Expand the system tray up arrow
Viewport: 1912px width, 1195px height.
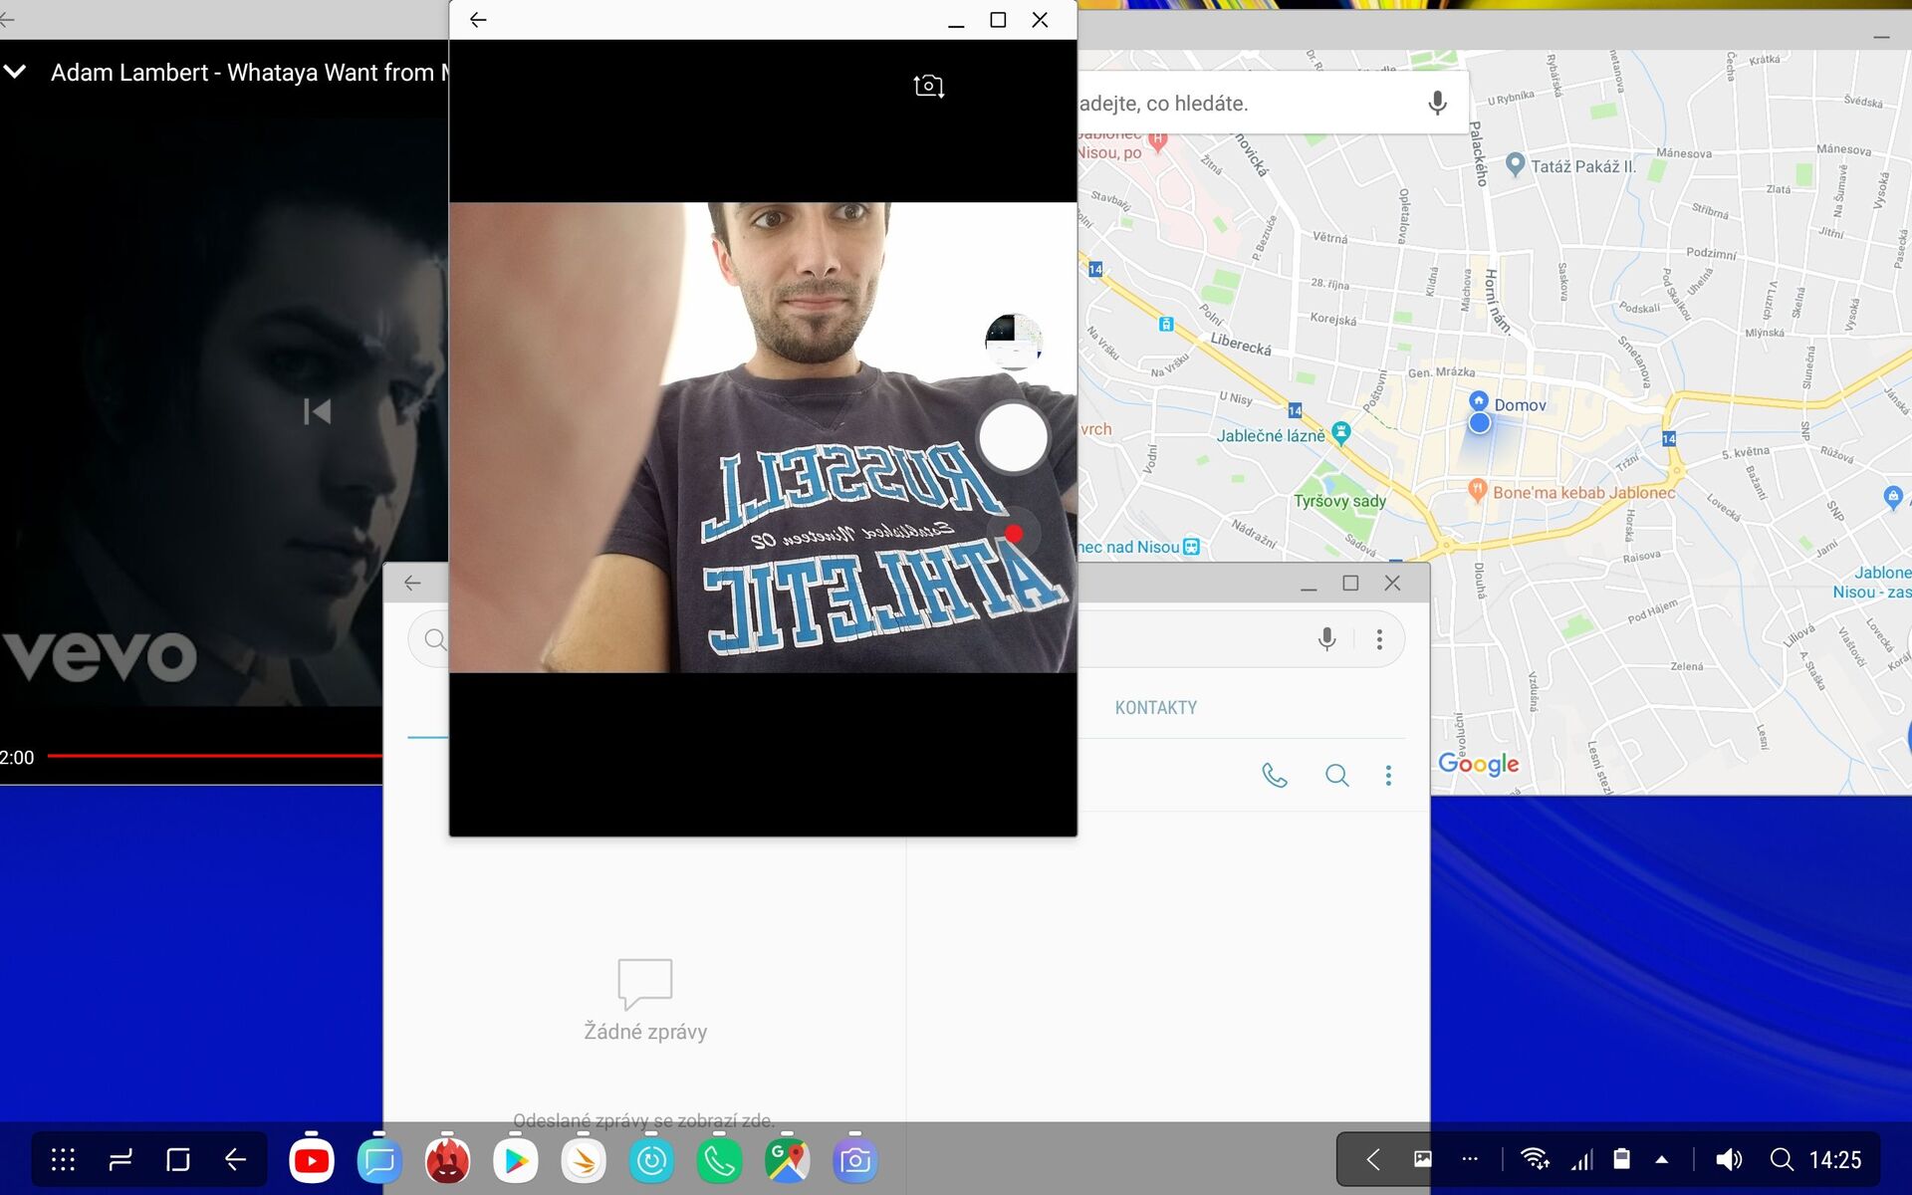1661,1159
